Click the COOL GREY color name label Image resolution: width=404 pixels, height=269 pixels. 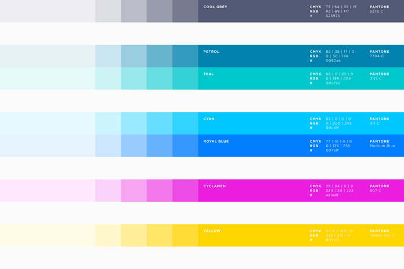pos(215,7)
